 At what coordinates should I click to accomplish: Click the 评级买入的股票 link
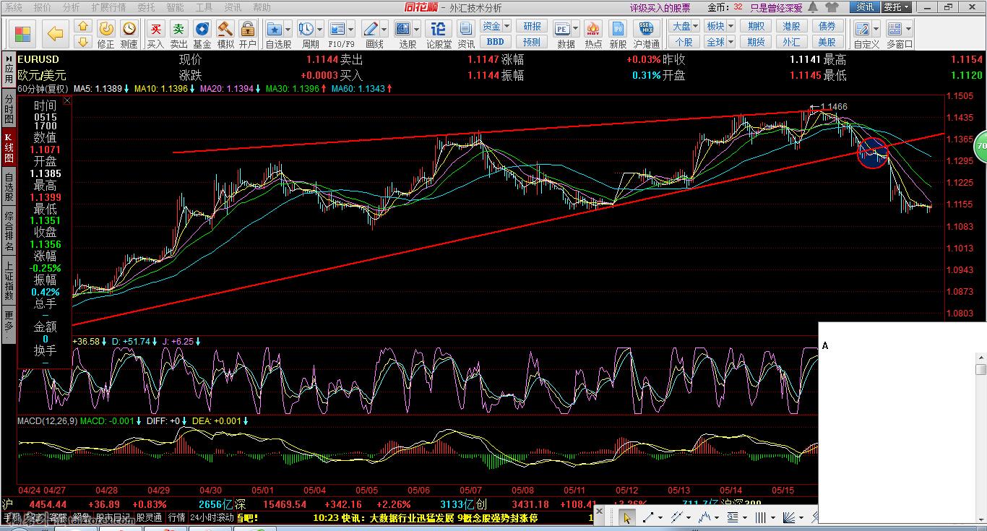tap(660, 8)
